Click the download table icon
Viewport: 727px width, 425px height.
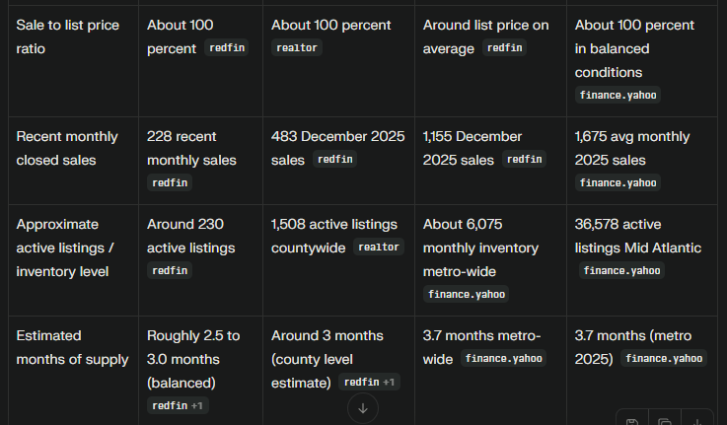pos(696,422)
